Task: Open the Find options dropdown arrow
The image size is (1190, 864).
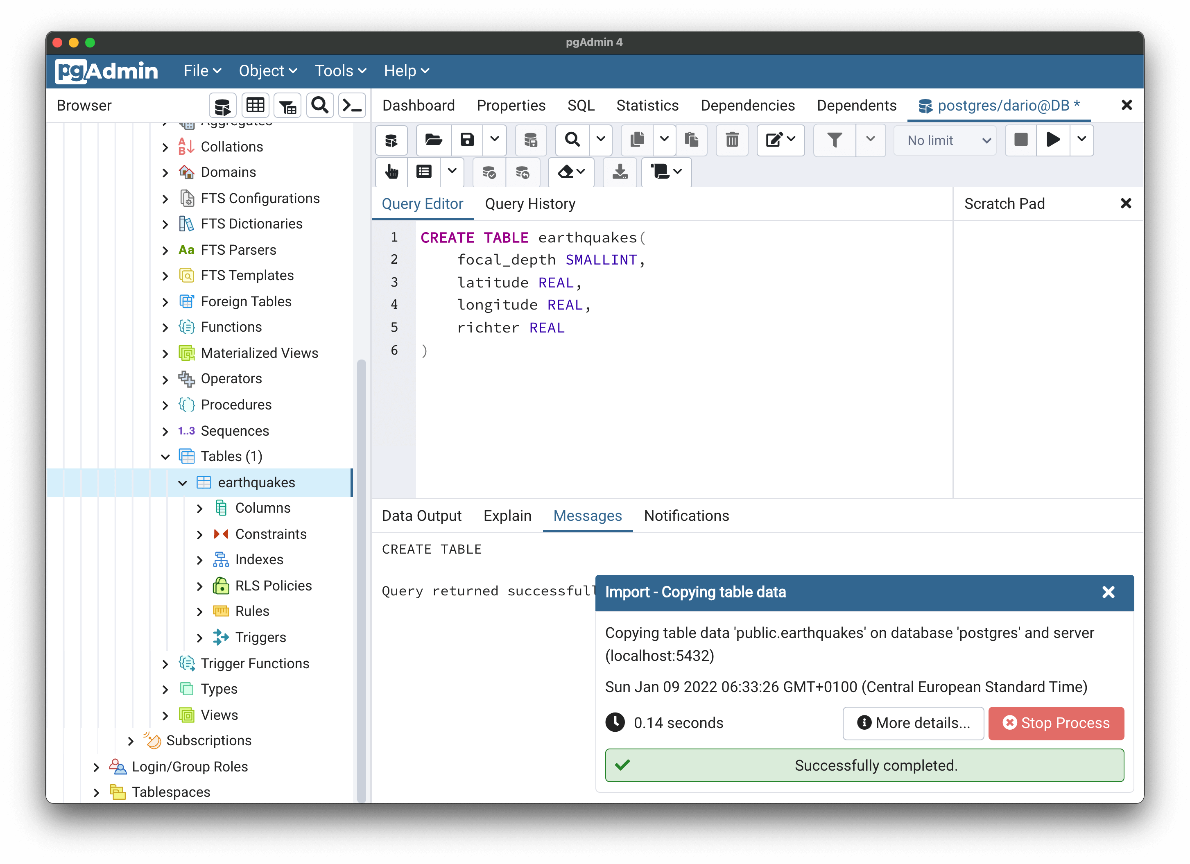Action: [x=601, y=140]
